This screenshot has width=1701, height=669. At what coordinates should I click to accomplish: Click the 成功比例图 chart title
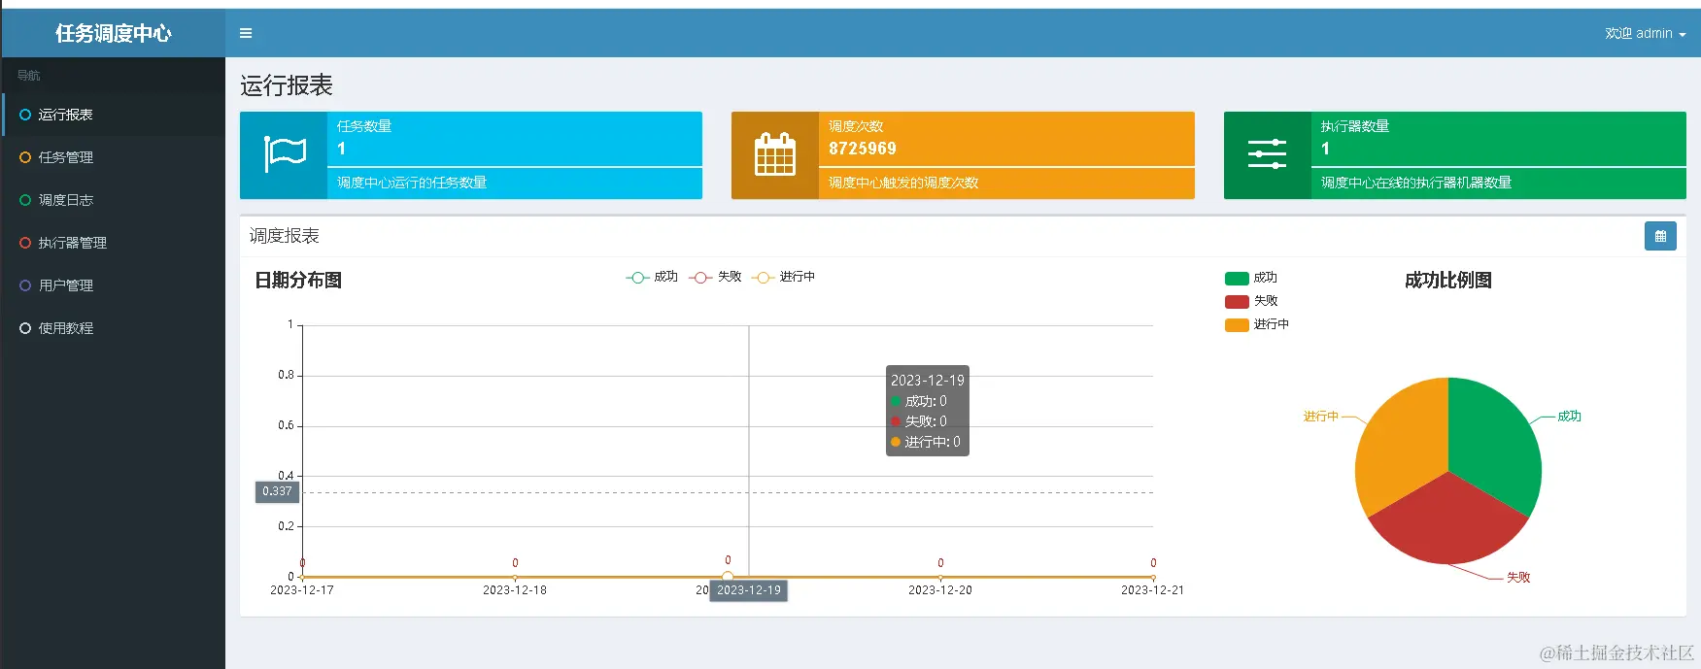click(1448, 281)
